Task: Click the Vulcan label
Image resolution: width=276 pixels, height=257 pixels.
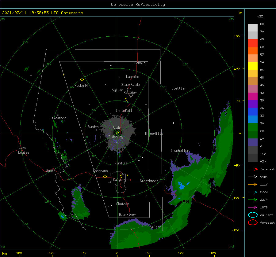Action: tap(156, 227)
